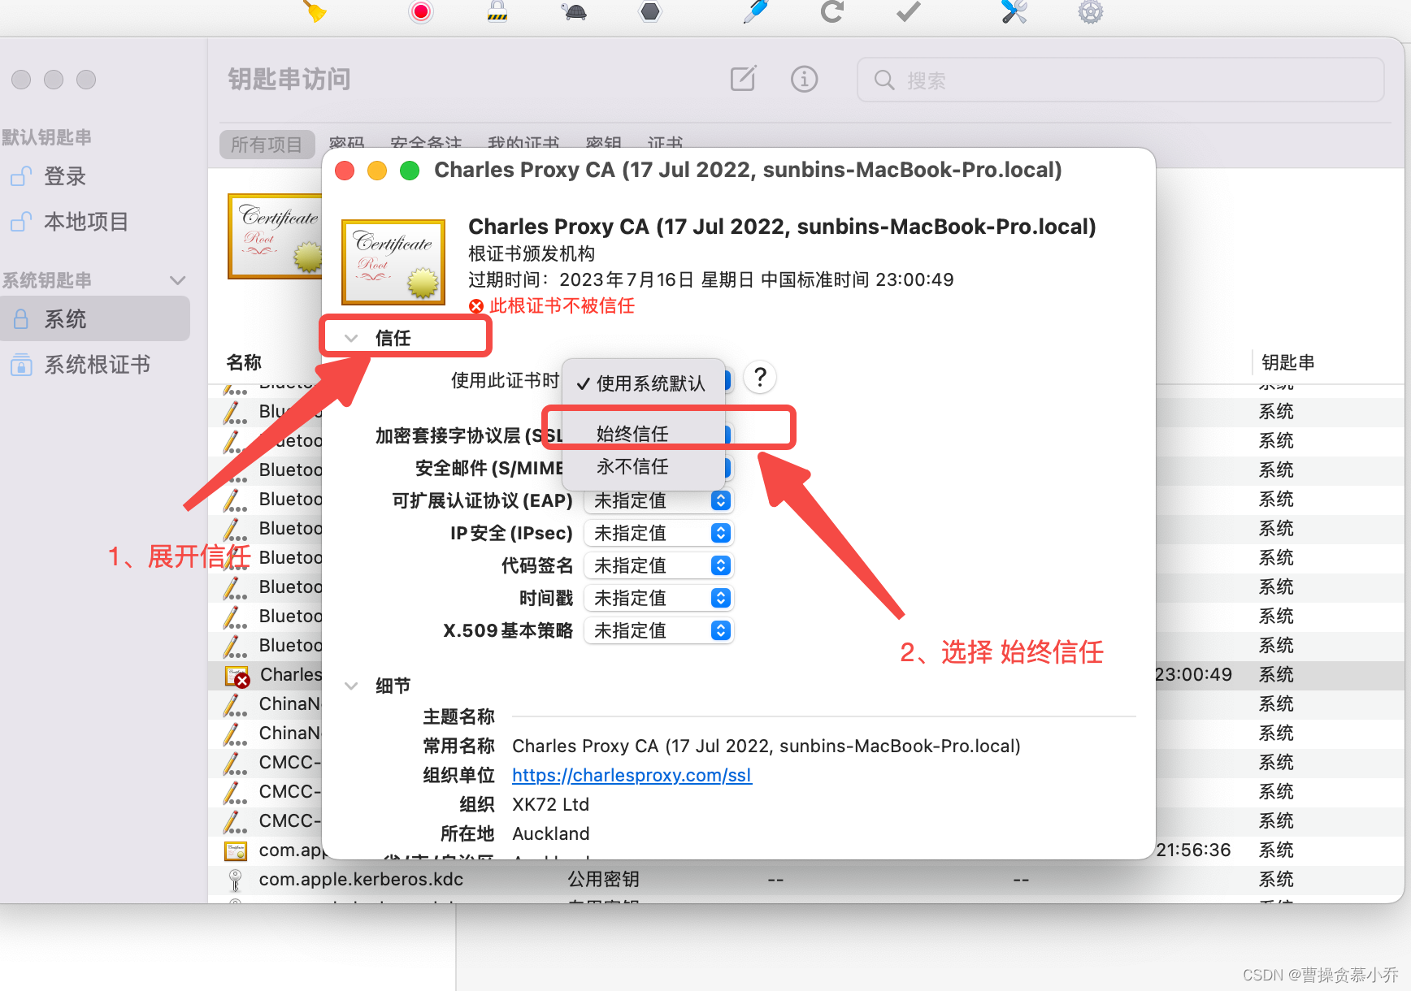Open the tools wrench icon
Image resolution: width=1411 pixels, height=991 pixels.
point(1014,11)
